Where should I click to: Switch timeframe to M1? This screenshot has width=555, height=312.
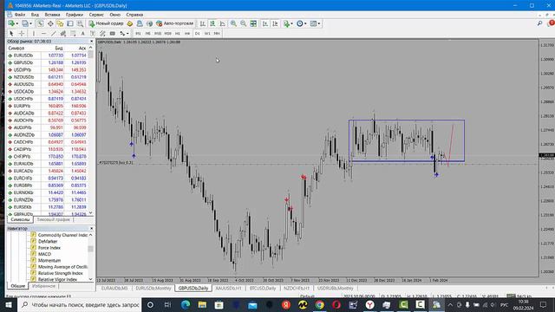click(138, 33)
